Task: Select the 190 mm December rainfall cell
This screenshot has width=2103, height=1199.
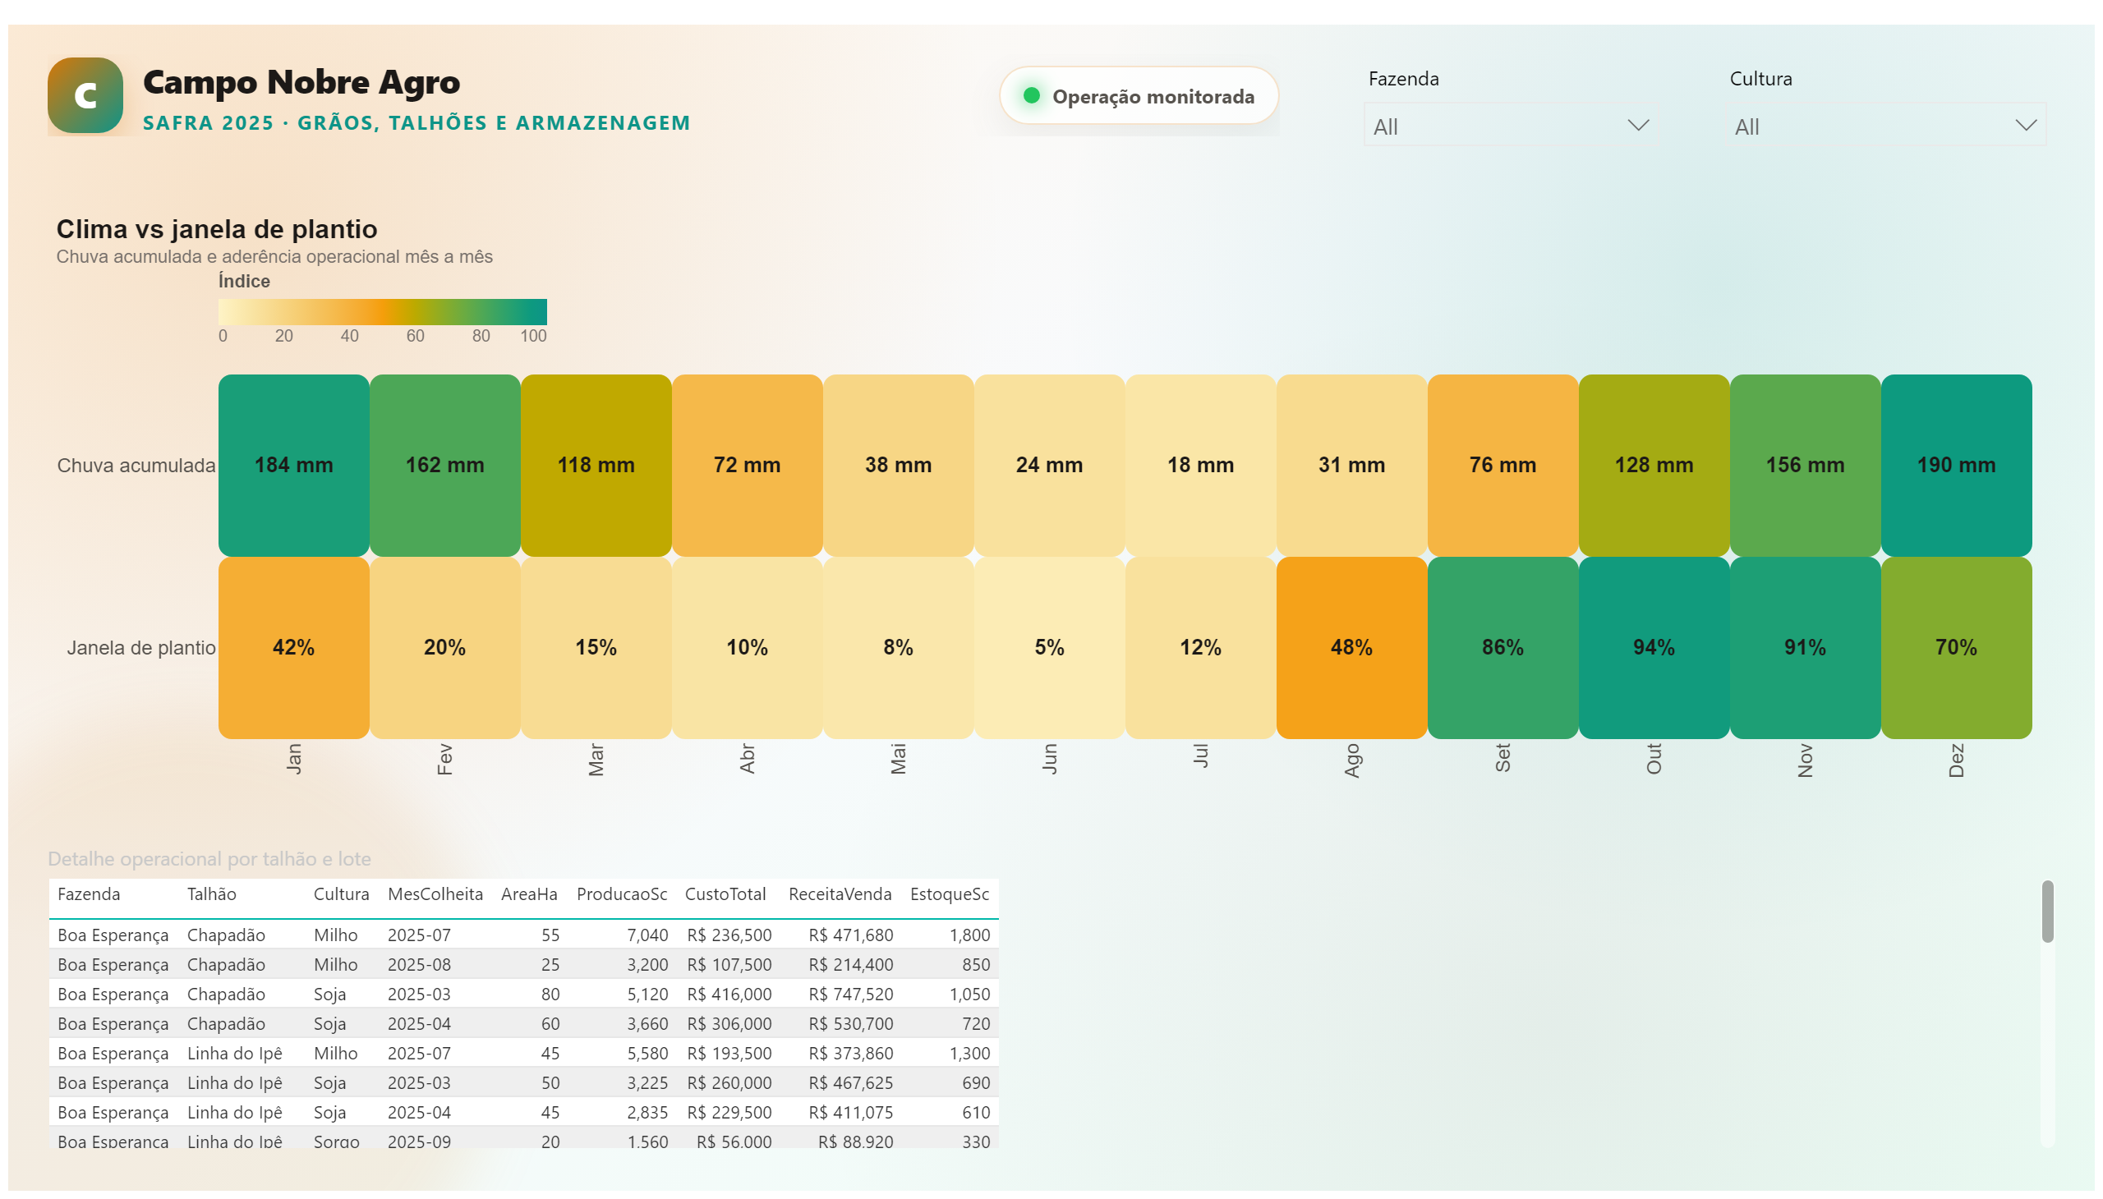Action: (x=1957, y=466)
